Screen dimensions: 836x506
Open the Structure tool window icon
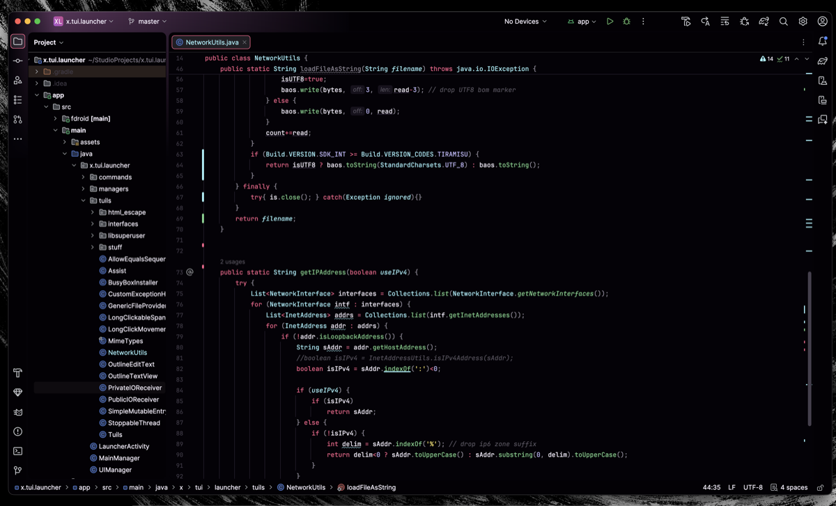pos(18,100)
